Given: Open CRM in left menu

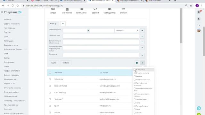Looking at the screenshot, I should 6,54.
